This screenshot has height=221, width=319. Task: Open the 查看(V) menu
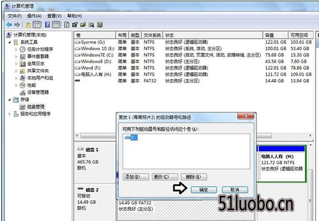[x=54, y=16]
